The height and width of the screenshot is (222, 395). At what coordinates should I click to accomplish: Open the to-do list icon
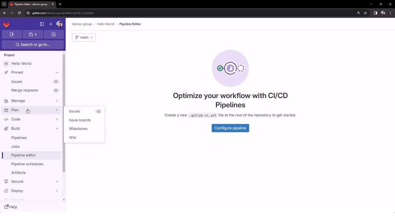[54, 35]
